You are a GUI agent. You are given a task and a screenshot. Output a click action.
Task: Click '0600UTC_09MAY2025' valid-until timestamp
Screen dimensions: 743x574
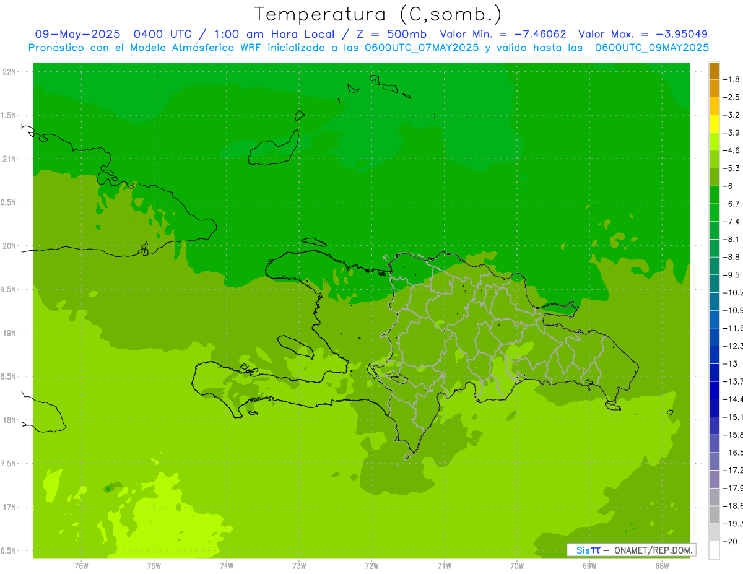651,48
